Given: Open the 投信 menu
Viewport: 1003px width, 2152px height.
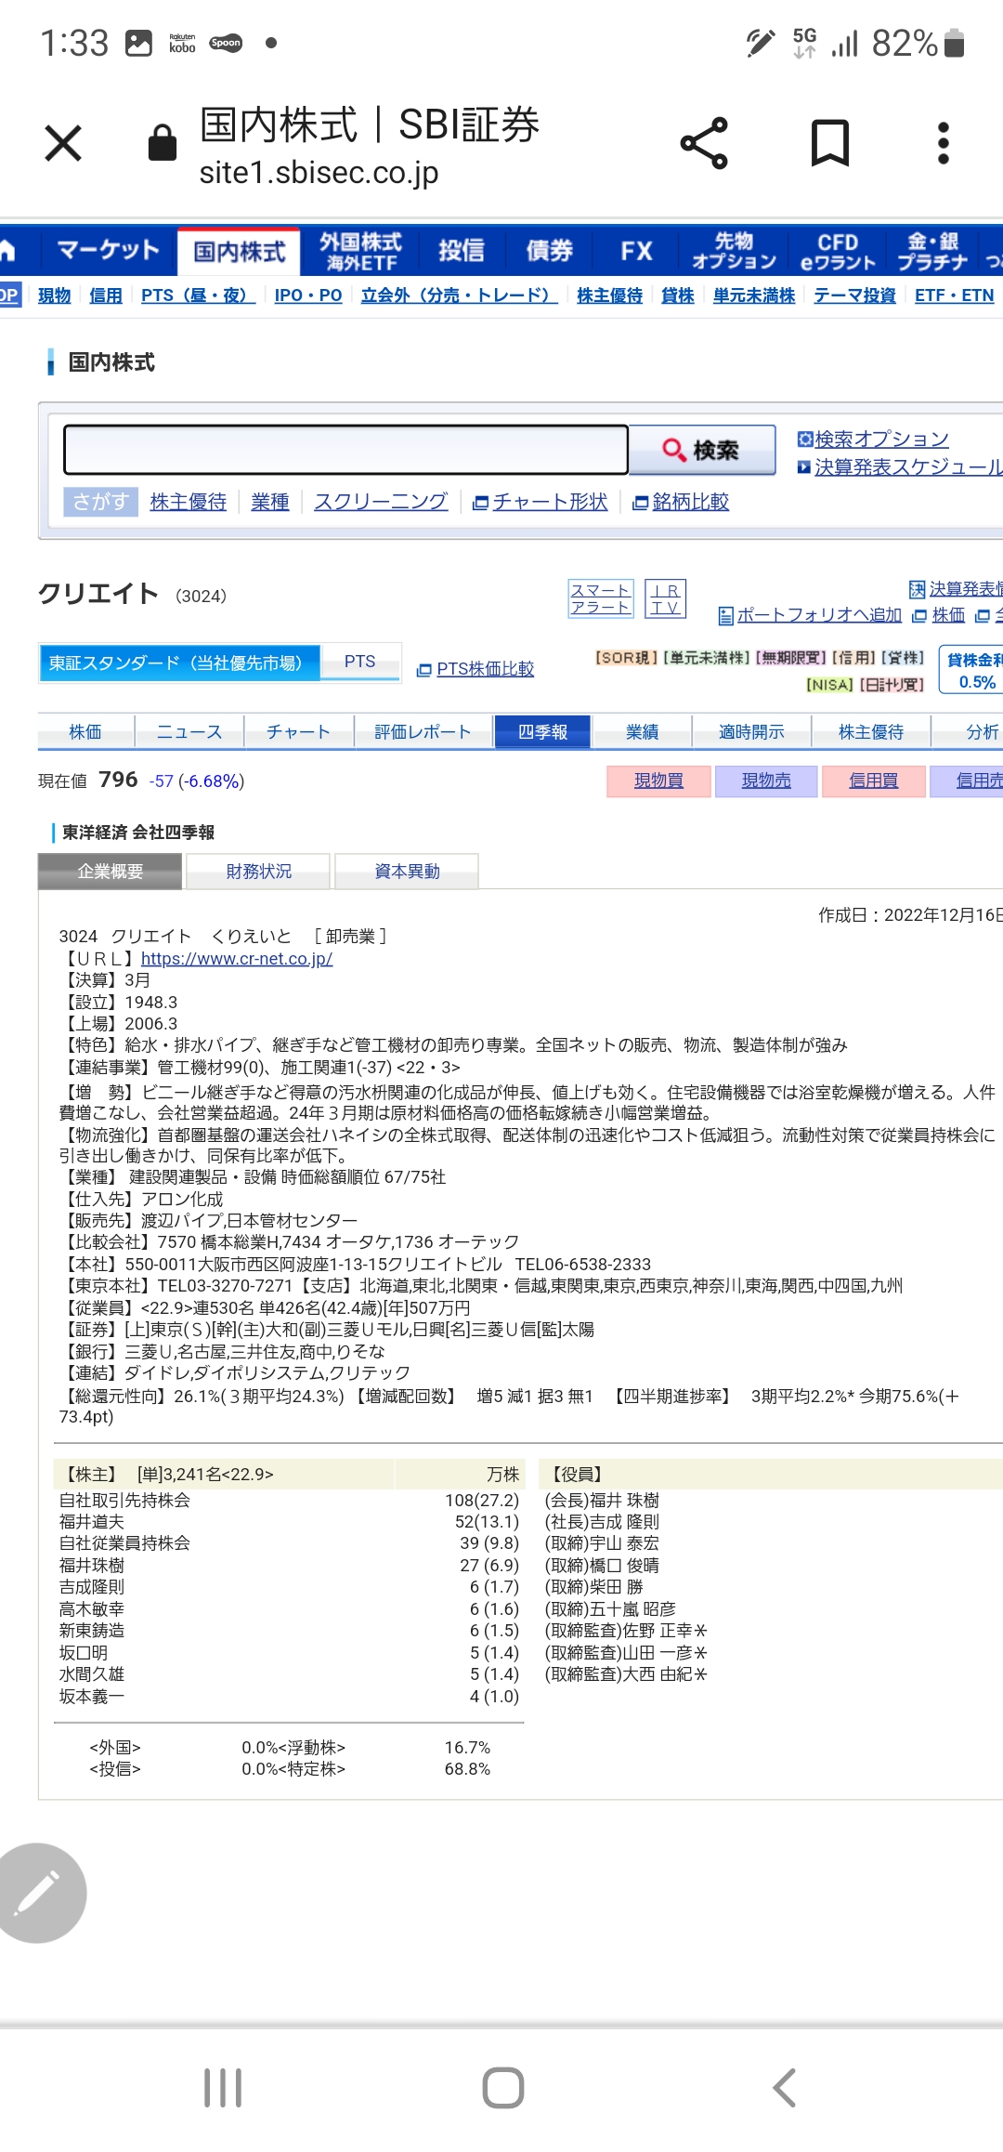Looking at the screenshot, I should (x=462, y=251).
